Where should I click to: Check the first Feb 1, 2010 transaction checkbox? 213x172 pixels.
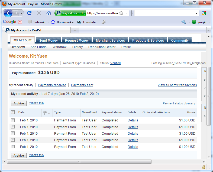pyautogui.click(x=13, y=120)
